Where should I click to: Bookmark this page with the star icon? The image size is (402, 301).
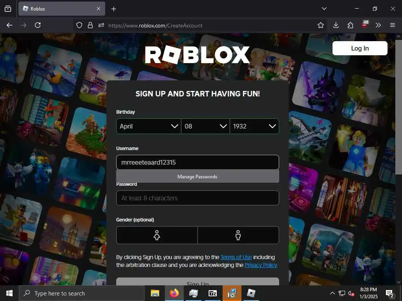(320, 25)
